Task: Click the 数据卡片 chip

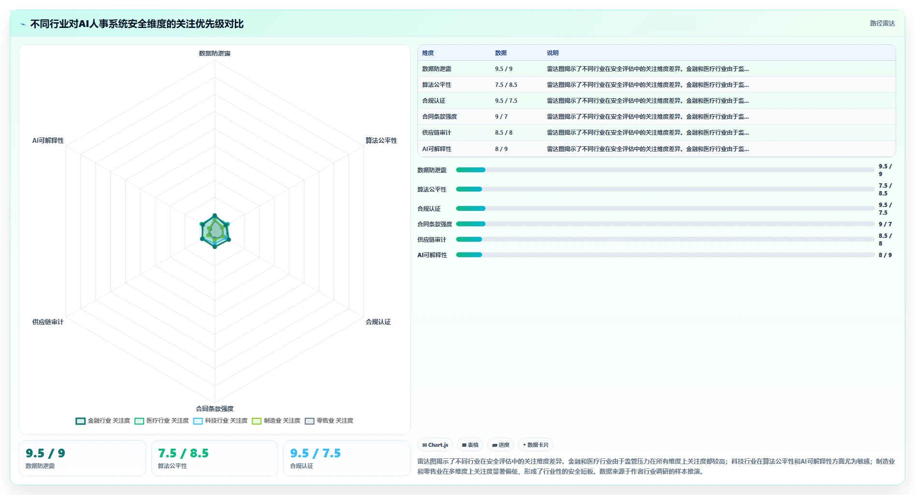Action: [536, 445]
